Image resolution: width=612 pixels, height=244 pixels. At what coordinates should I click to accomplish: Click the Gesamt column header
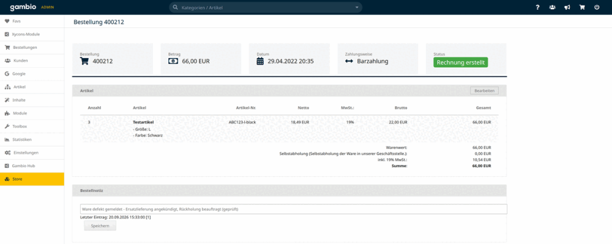pyautogui.click(x=483, y=107)
